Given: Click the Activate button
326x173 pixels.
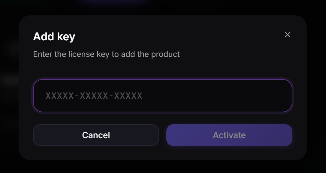Looking at the screenshot, I should [x=229, y=135].
